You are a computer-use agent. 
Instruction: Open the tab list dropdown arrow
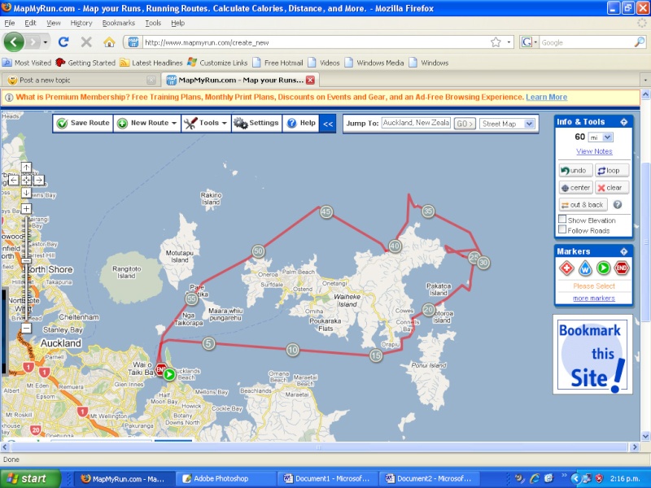[645, 80]
